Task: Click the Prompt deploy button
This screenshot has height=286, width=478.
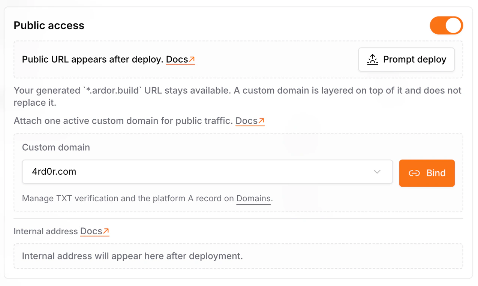Action: (406, 60)
